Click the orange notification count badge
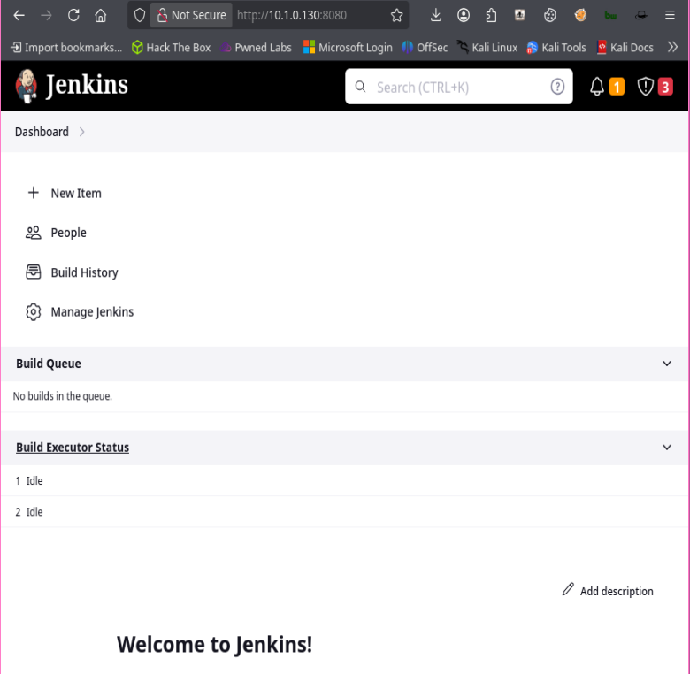Viewport: 690px width, 674px height. click(x=617, y=87)
